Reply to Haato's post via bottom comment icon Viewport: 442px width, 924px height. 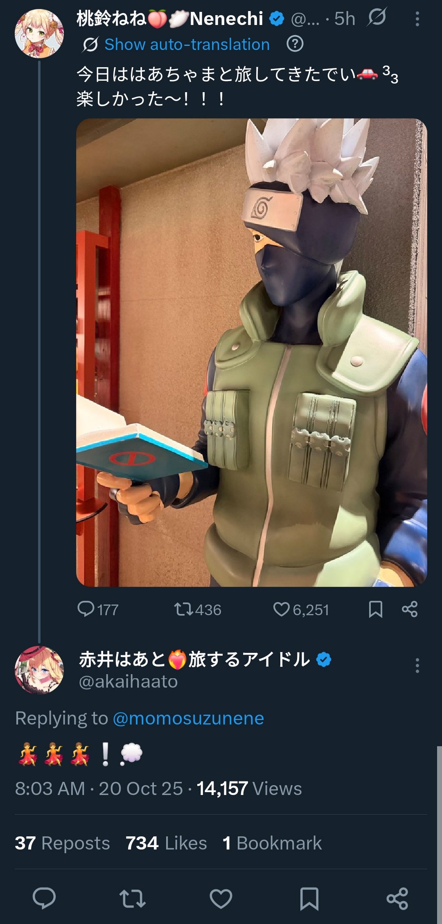44,899
